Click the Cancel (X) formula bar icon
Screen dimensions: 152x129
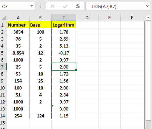[x=53, y=6]
